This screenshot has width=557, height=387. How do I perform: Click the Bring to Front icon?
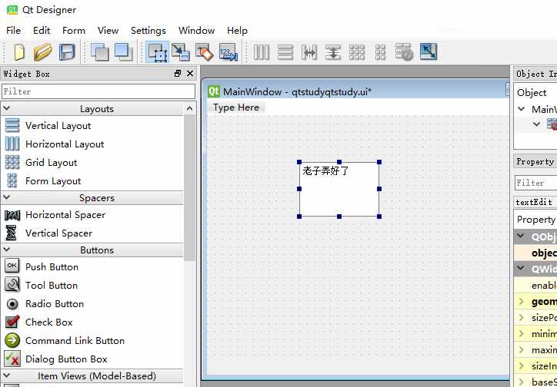click(x=124, y=52)
